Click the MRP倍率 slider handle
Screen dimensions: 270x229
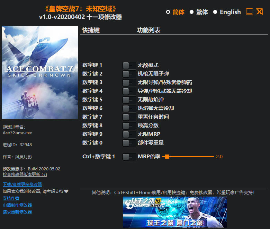coord(167,157)
